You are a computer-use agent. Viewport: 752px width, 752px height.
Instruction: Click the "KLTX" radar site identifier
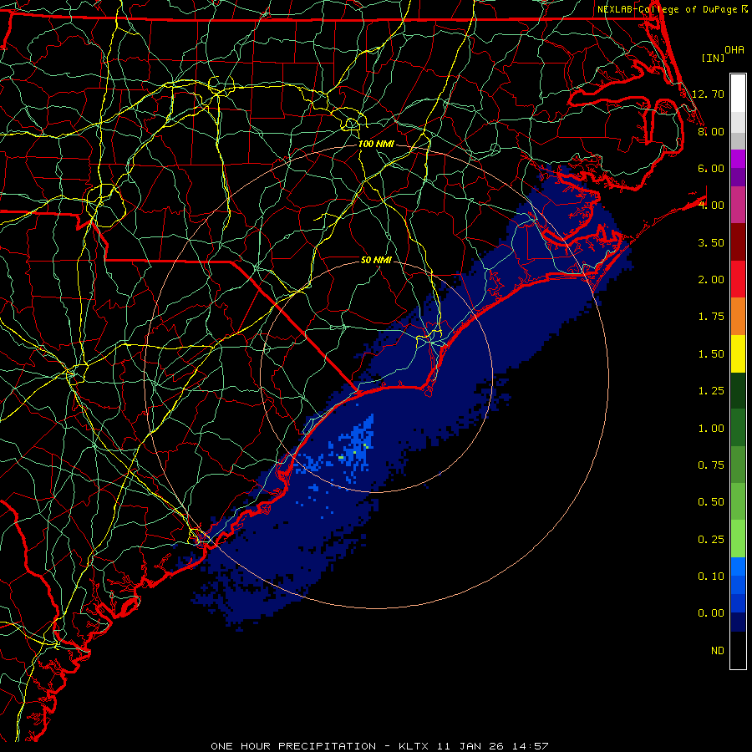click(x=414, y=746)
